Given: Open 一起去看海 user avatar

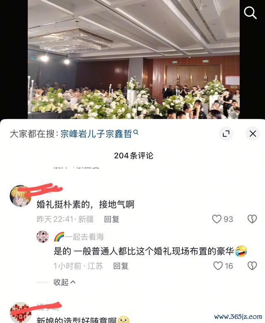Looking at the screenshot, I should click(43, 237).
